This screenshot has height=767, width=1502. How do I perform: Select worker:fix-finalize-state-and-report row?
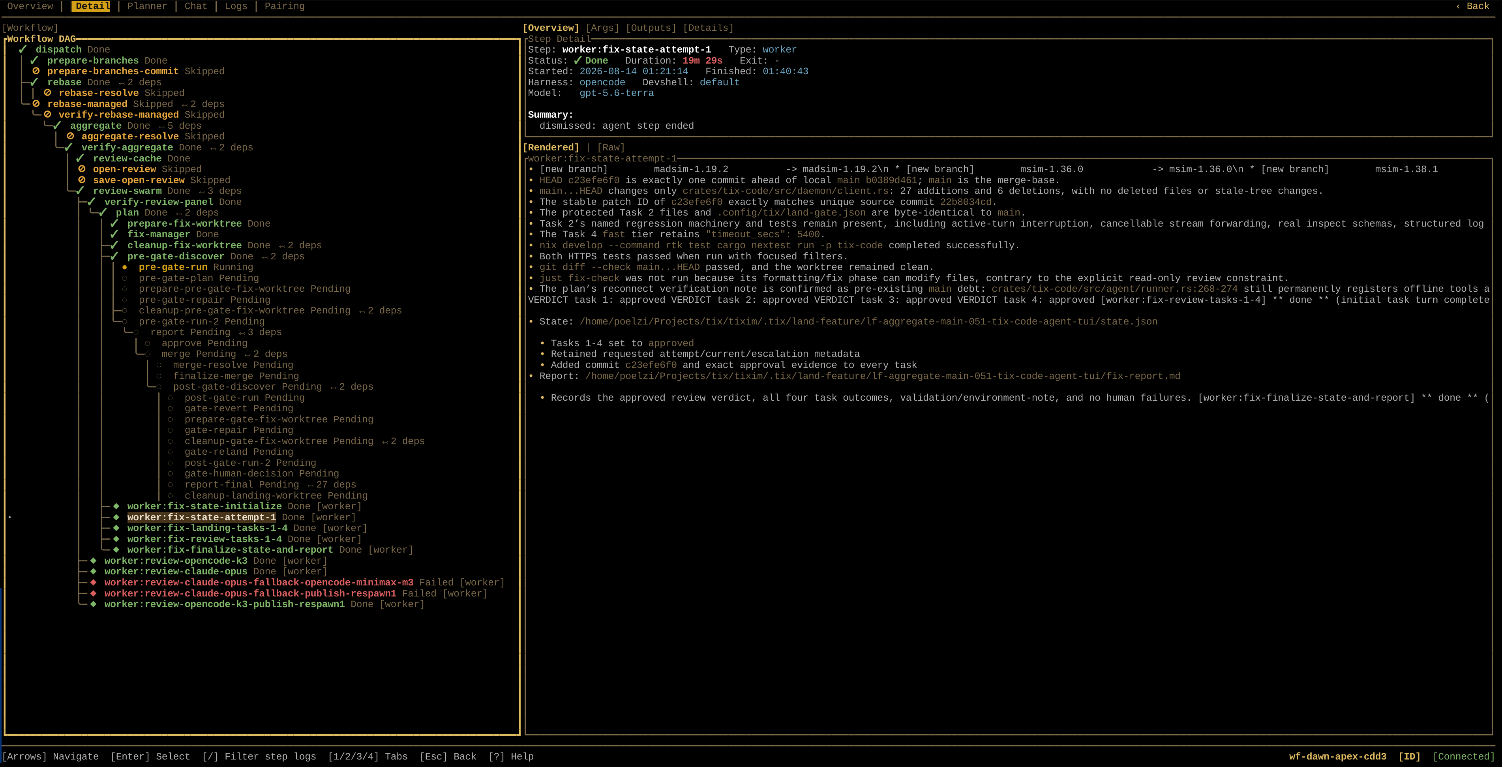point(230,550)
